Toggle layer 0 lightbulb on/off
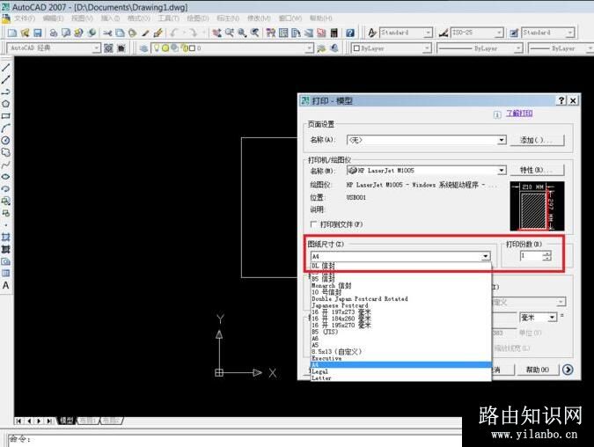 [156, 48]
